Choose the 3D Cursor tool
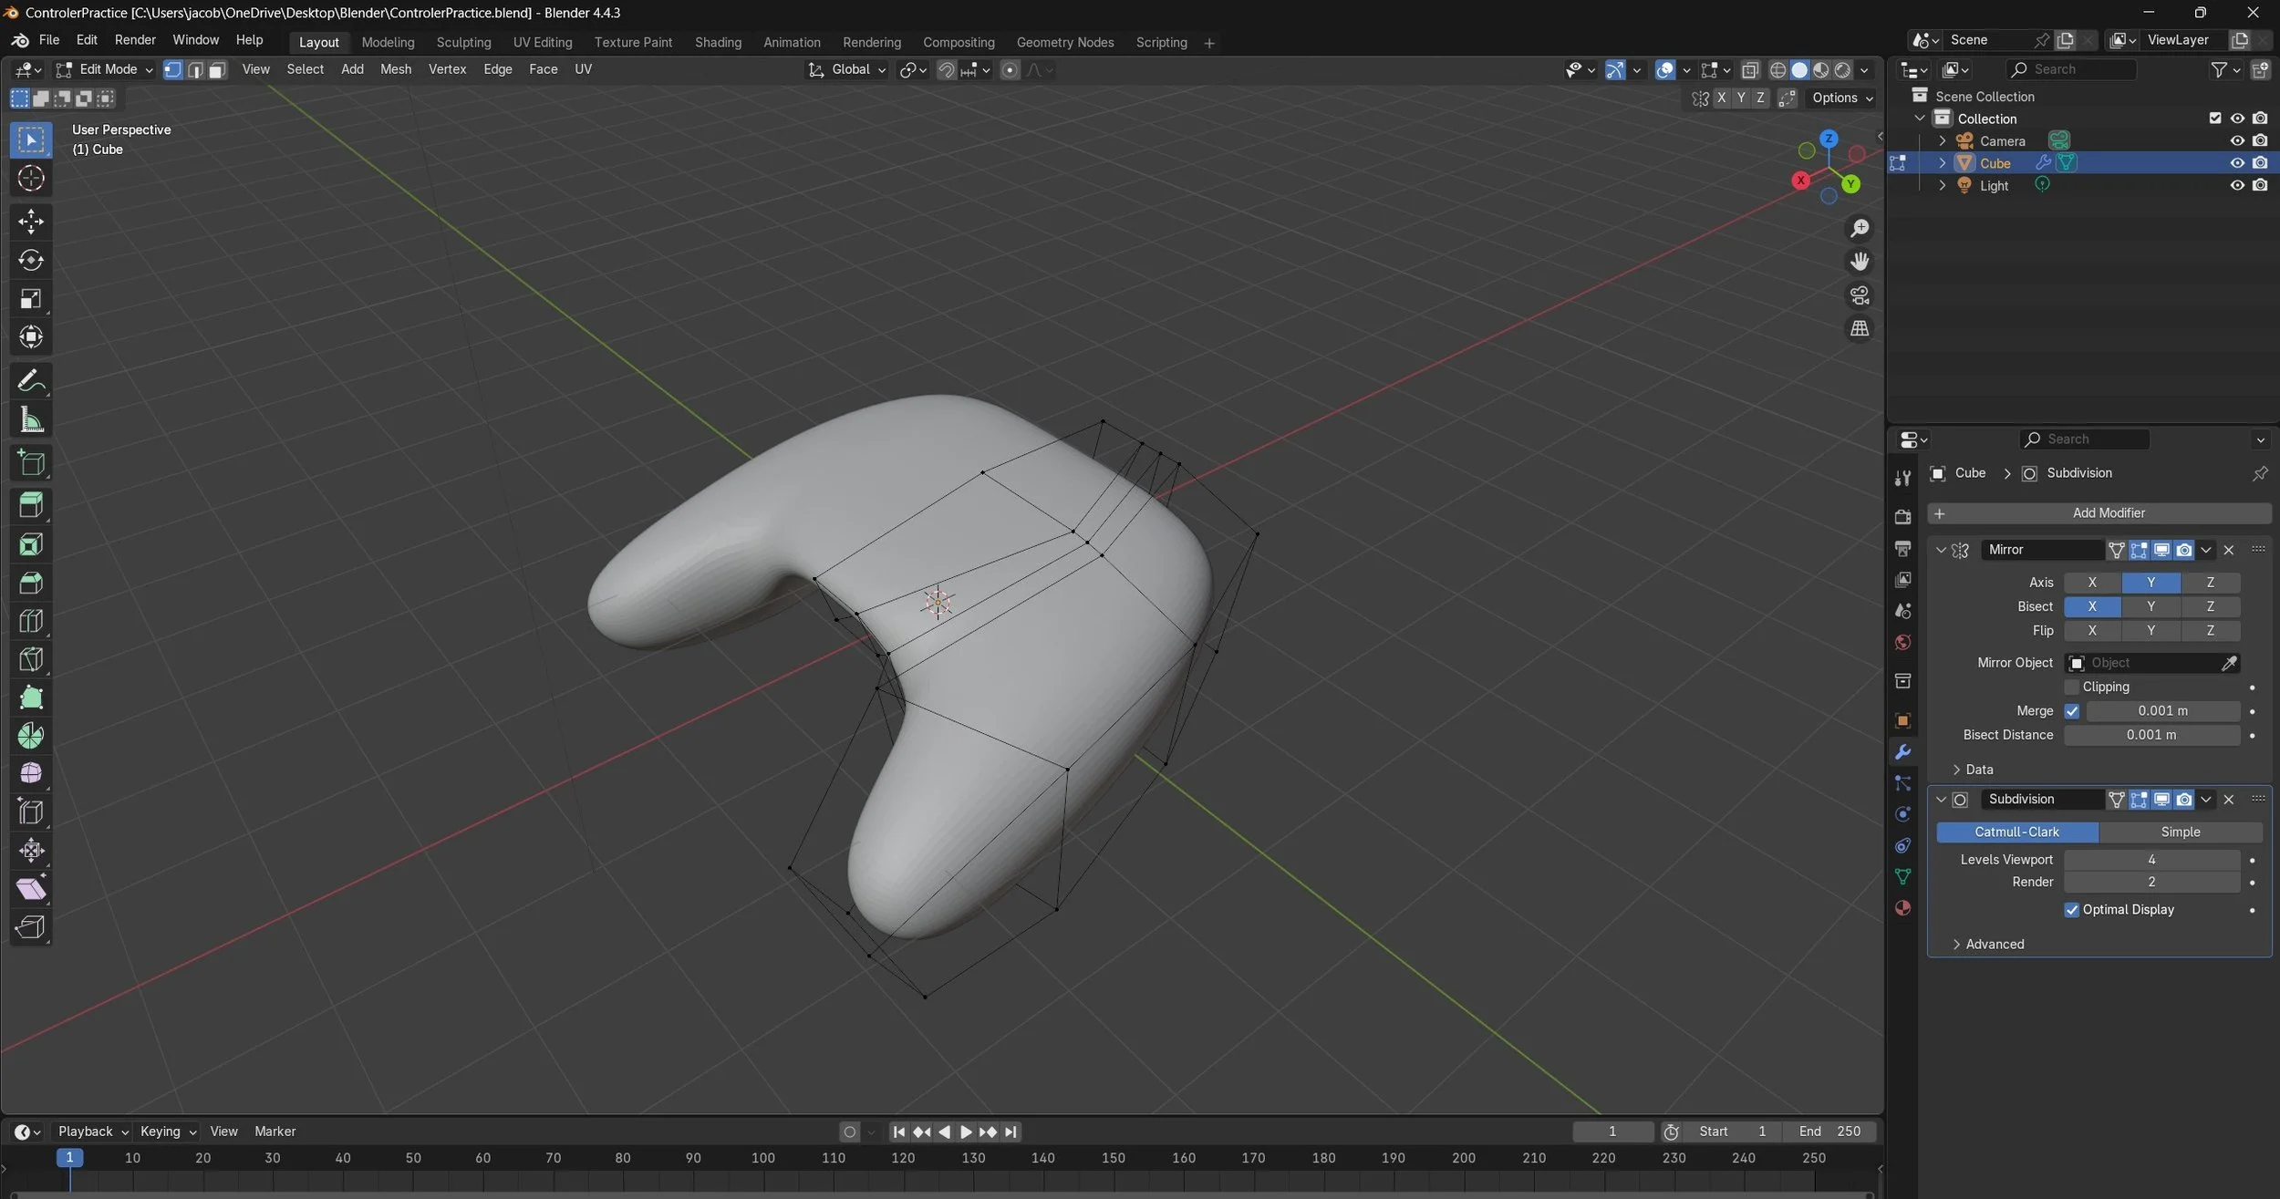This screenshot has height=1199, width=2280. point(31,179)
